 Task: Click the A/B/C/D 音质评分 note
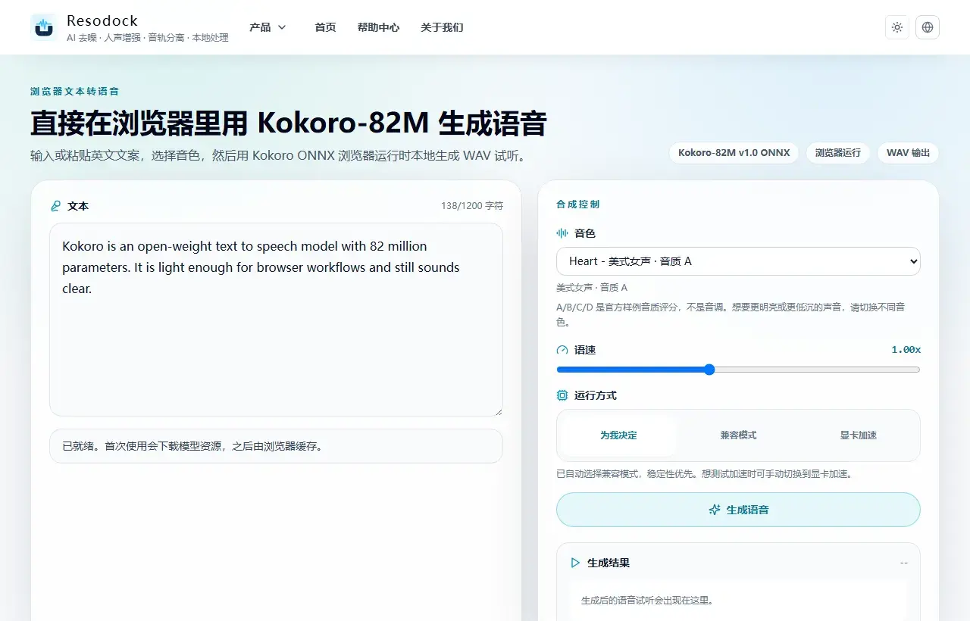click(731, 314)
